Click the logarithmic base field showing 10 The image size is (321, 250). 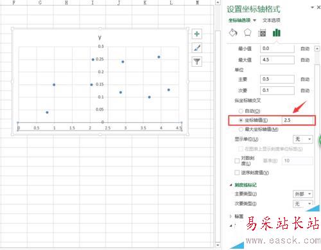[x=297, y=161]
